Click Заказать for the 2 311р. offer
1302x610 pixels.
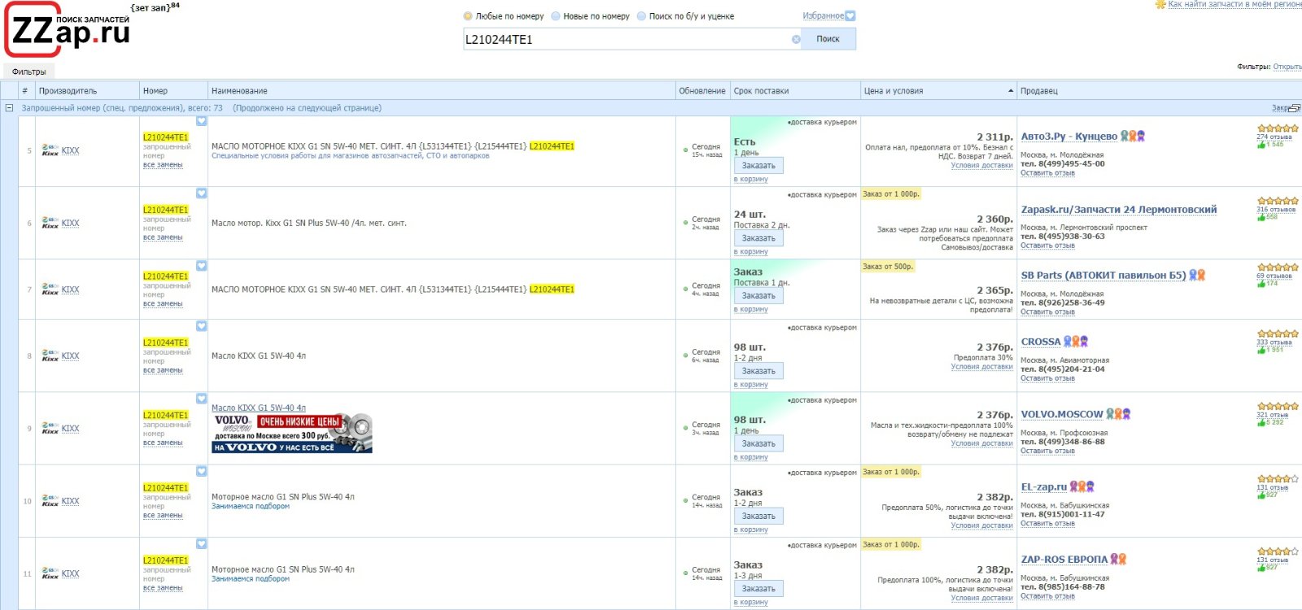coord(758,165)
